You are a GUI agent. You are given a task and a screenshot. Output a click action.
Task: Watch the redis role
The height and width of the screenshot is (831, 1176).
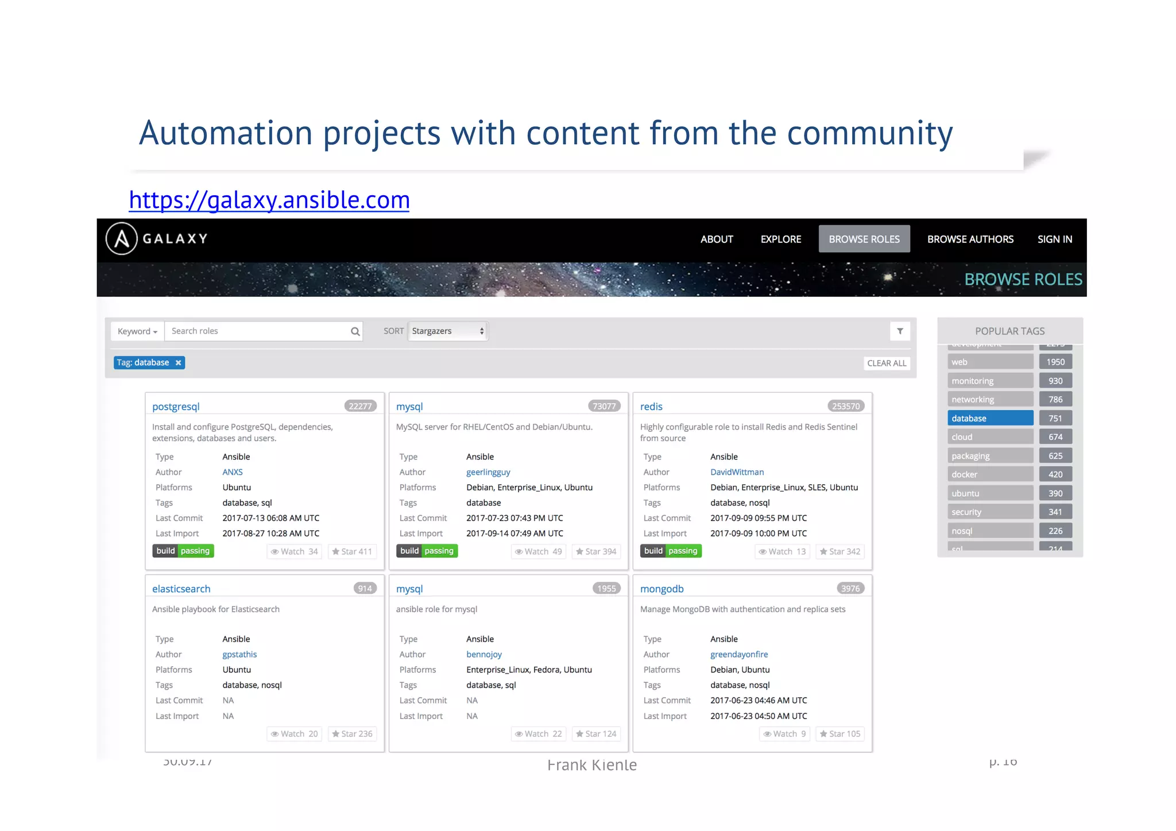[782, 551]
